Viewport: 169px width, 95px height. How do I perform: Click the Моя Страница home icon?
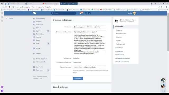point(34,18)
